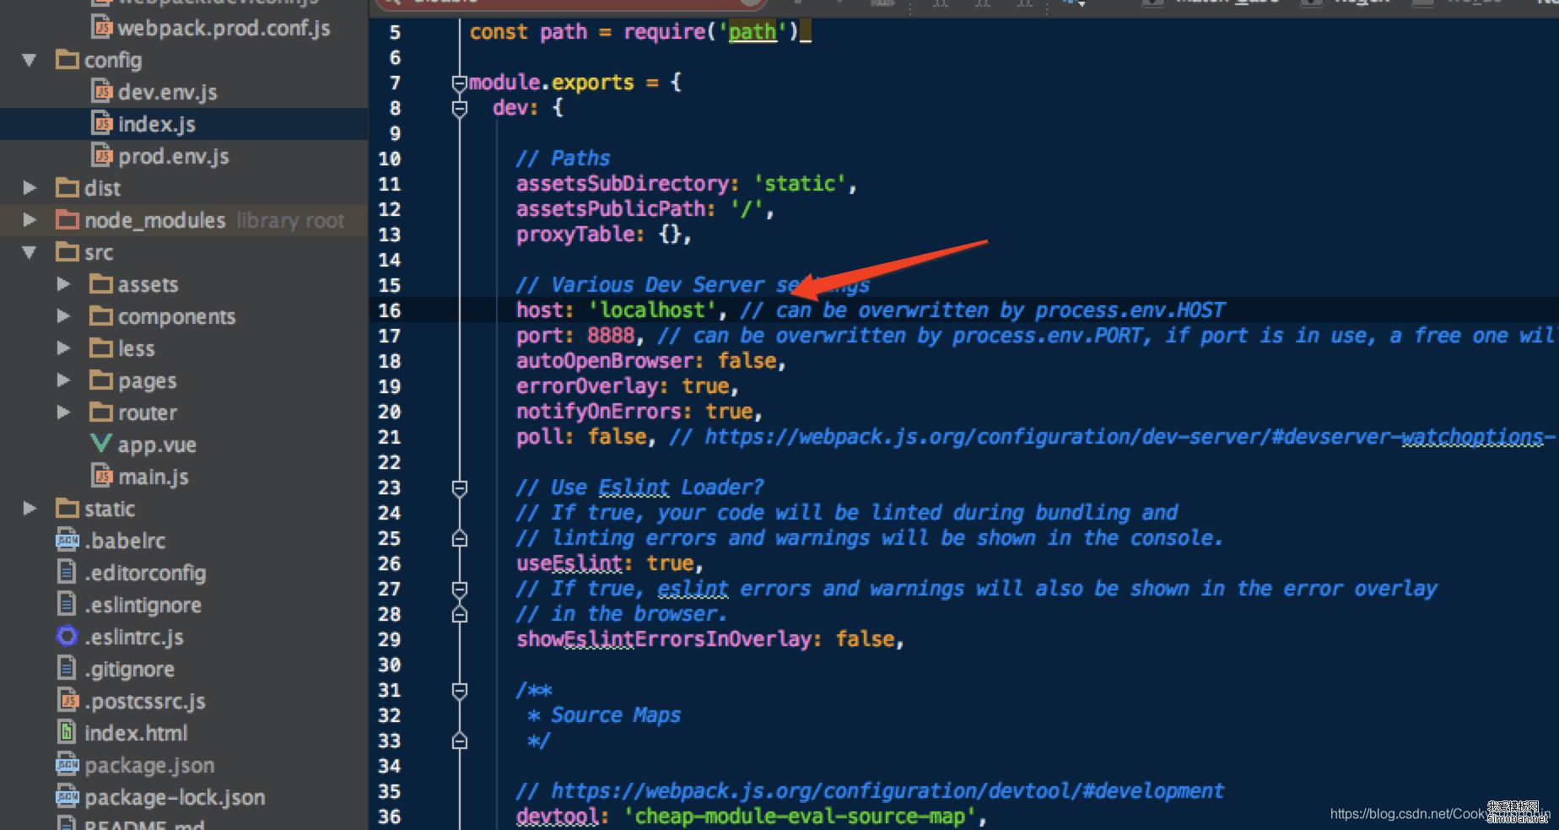
Task: Fold the module.exports block at line 7
Action: coord(459,83)
